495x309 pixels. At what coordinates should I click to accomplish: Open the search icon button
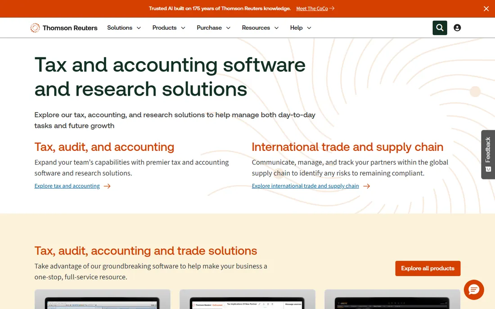click(440, 28)
